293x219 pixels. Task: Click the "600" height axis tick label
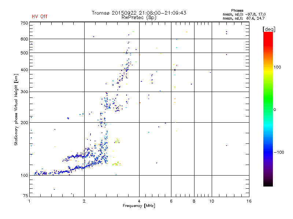click(24, 39)
